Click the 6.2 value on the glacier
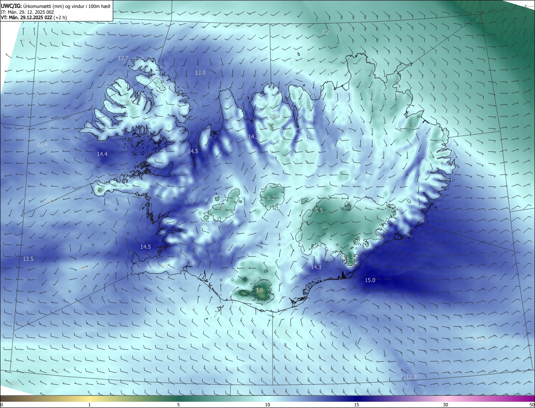 270,198
